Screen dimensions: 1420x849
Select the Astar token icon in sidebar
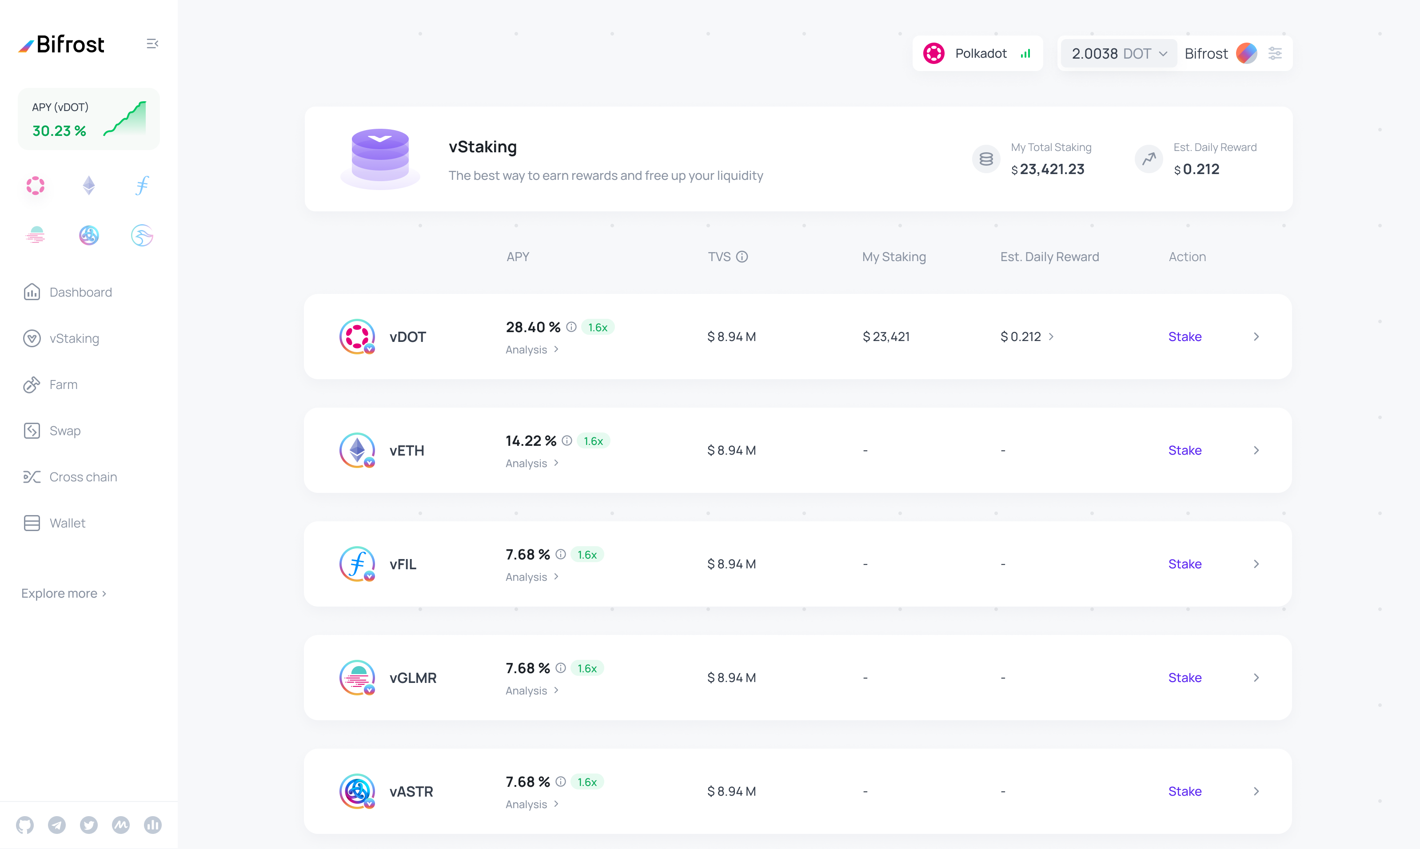point(89,234)
